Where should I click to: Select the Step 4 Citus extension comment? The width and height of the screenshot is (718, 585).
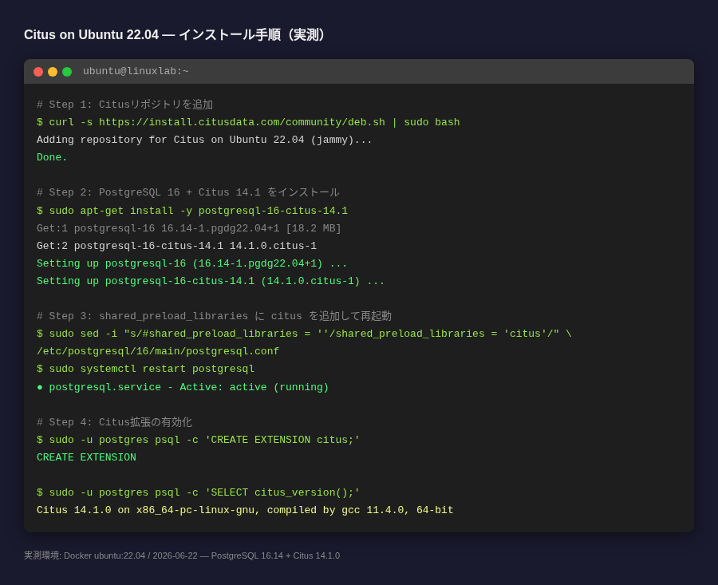(114, 422)
